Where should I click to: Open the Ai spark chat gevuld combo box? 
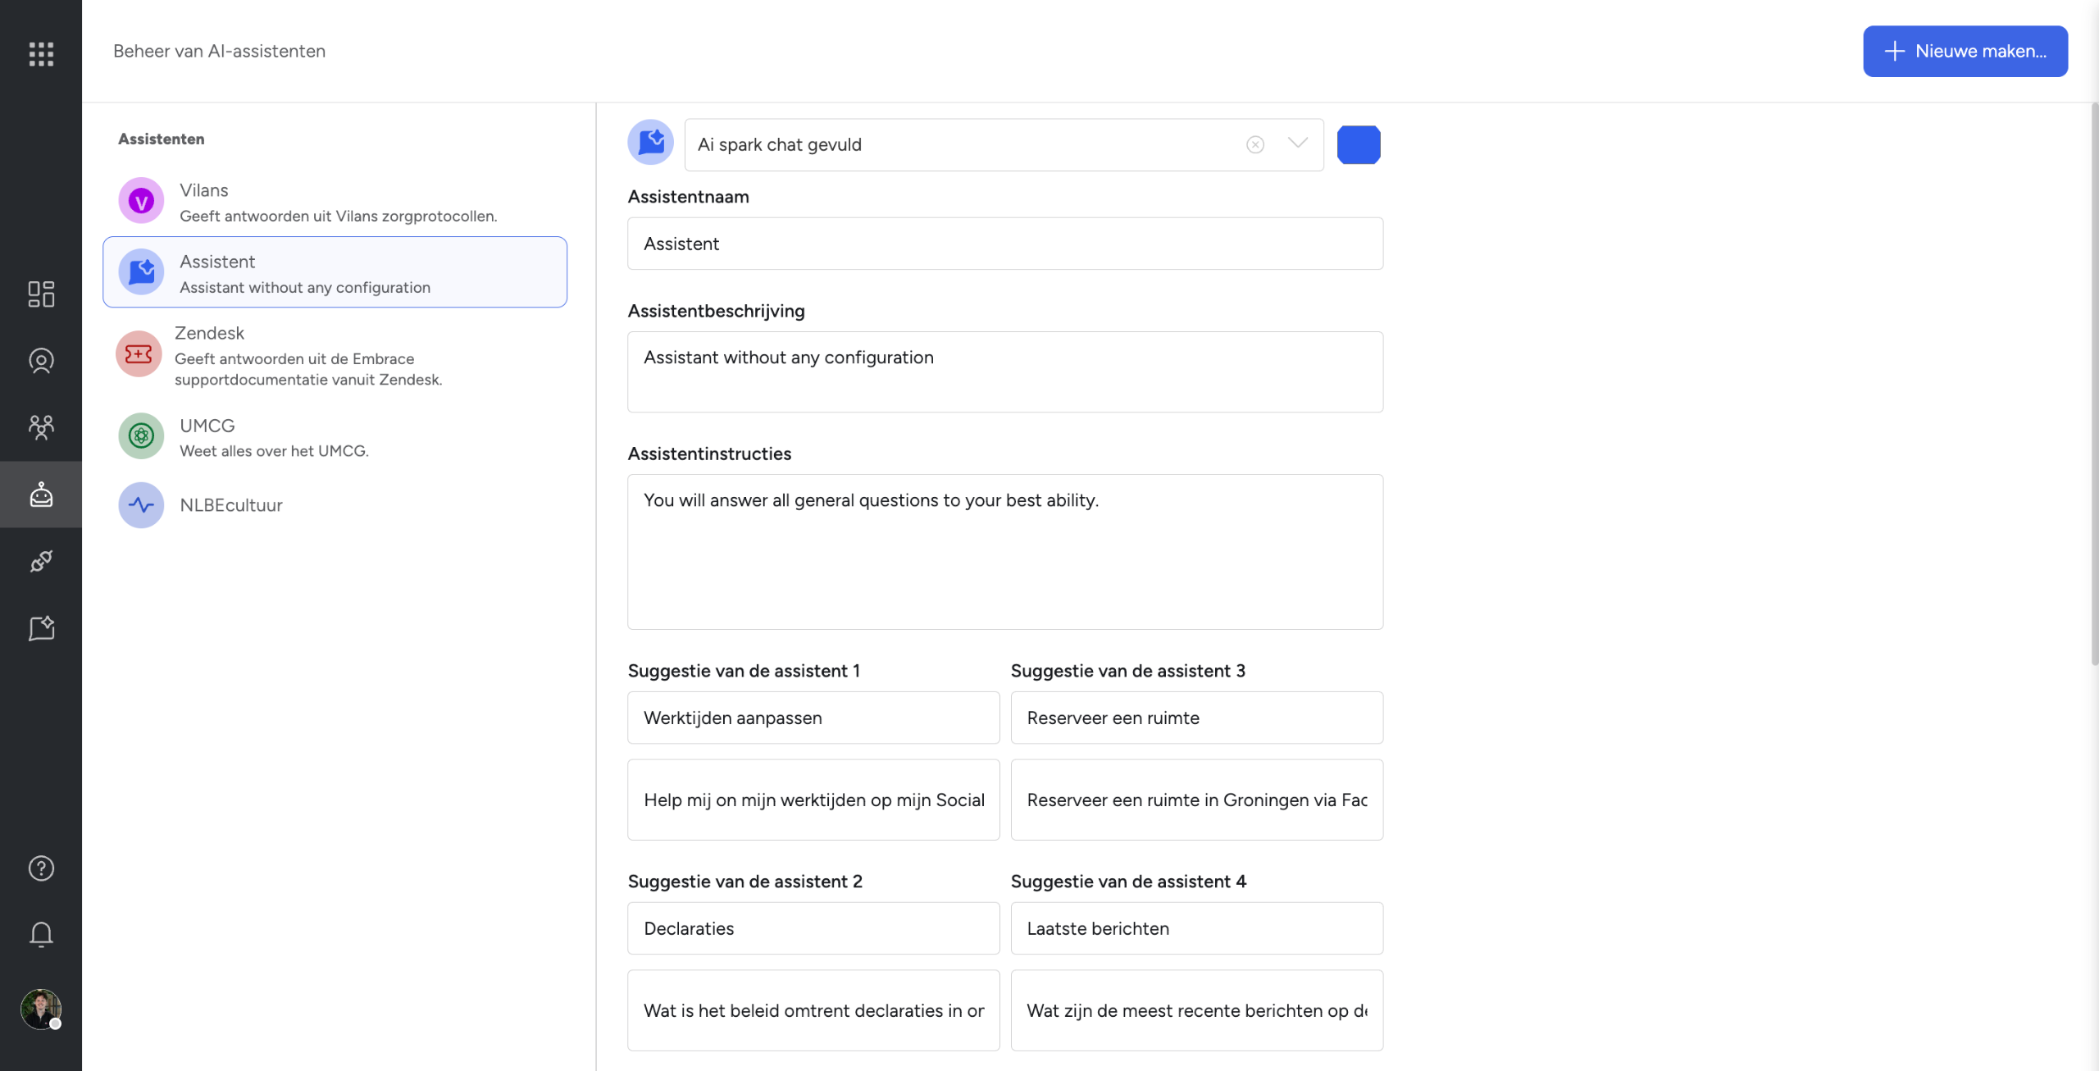[1004, 144]
